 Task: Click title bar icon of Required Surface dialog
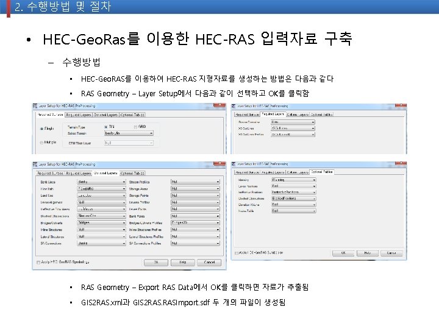35,106
